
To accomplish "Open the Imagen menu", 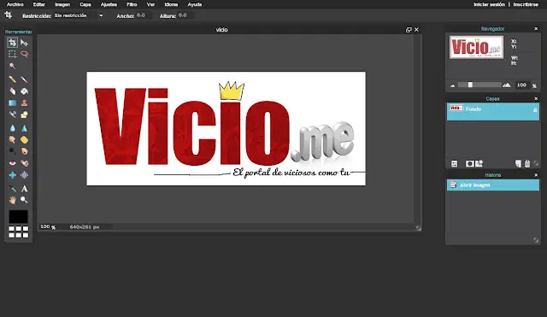I will 62,4.
